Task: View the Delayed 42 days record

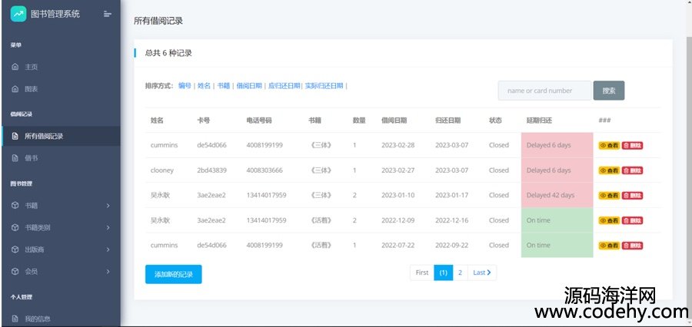Action: click(608, 195)
